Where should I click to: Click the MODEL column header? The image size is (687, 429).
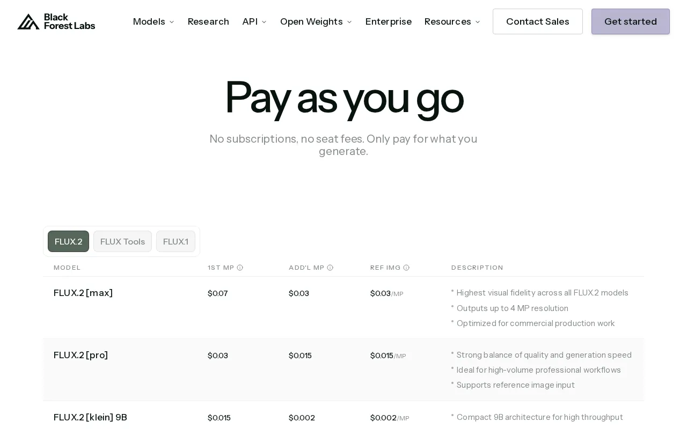(67, 268)
